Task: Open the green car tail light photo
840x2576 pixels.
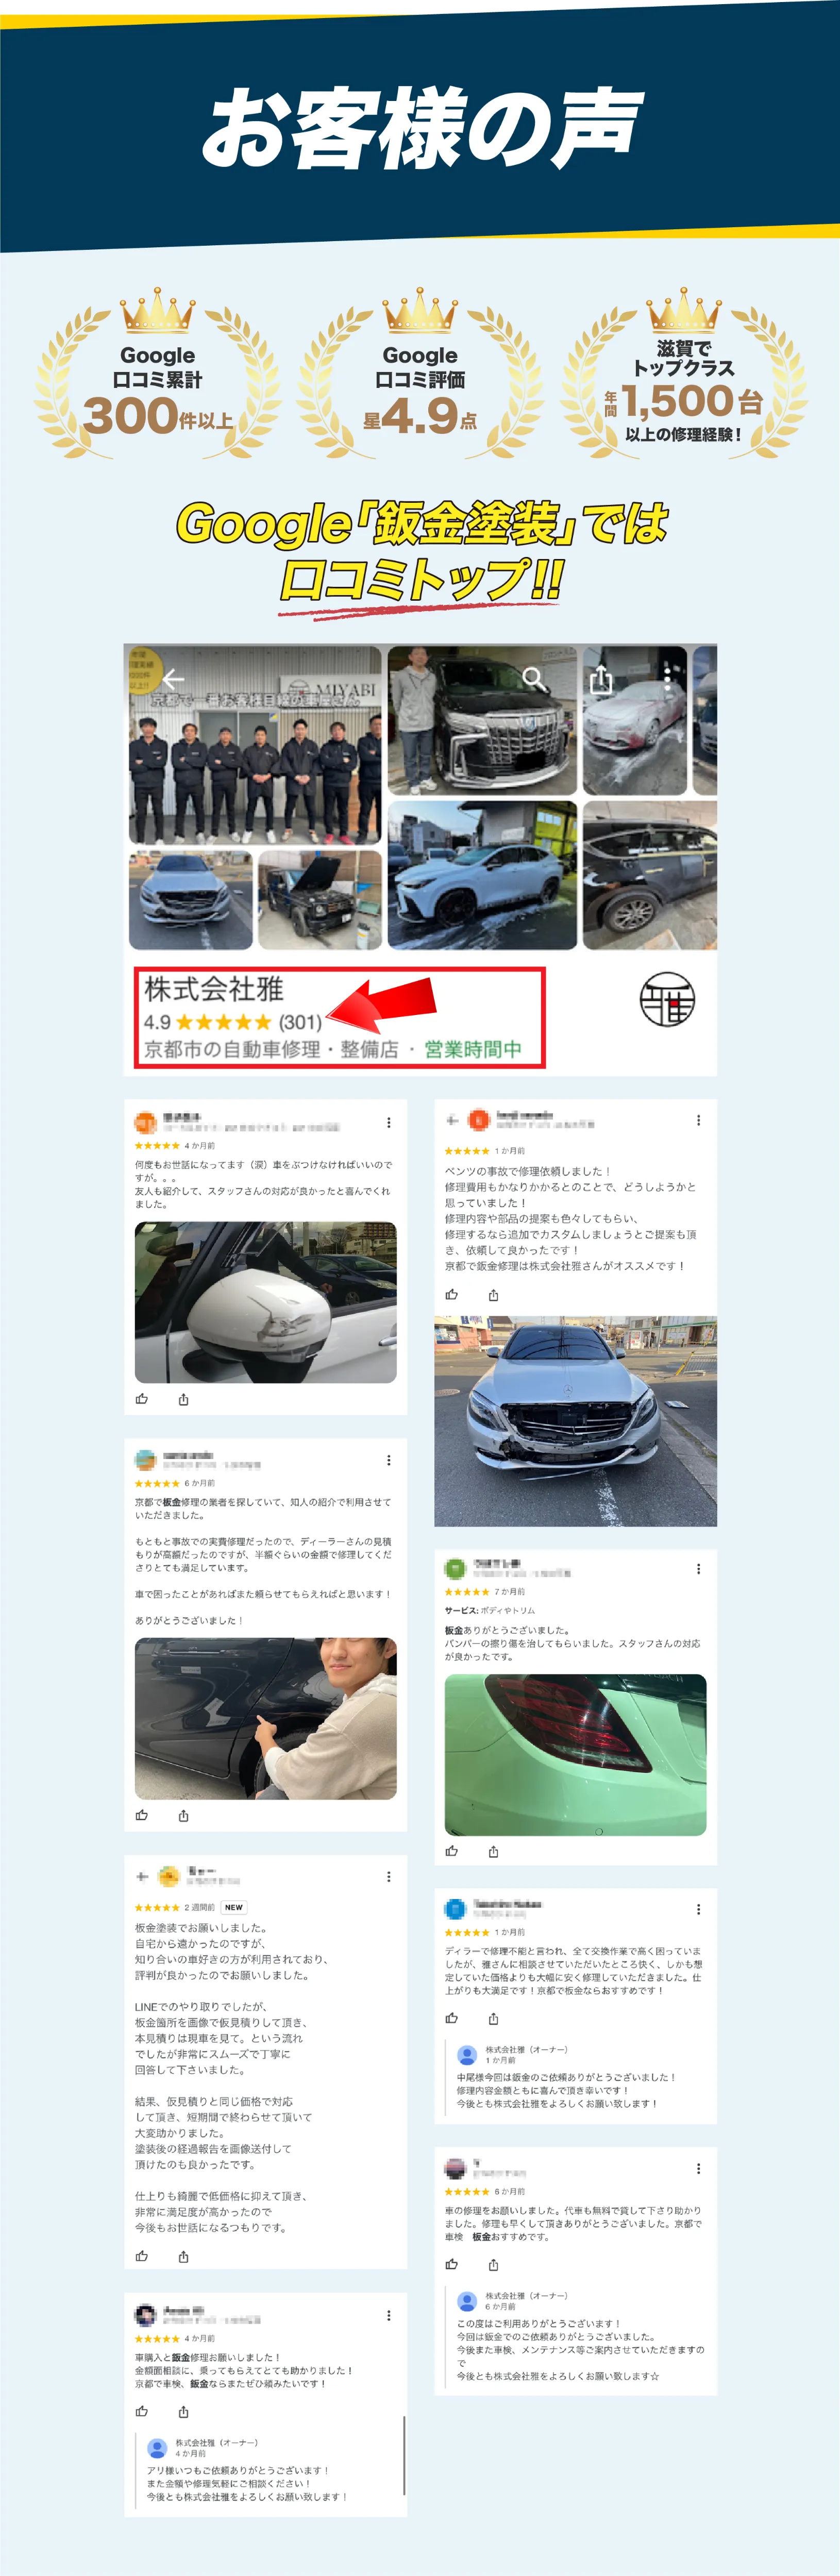Action: pos(575,1754)
